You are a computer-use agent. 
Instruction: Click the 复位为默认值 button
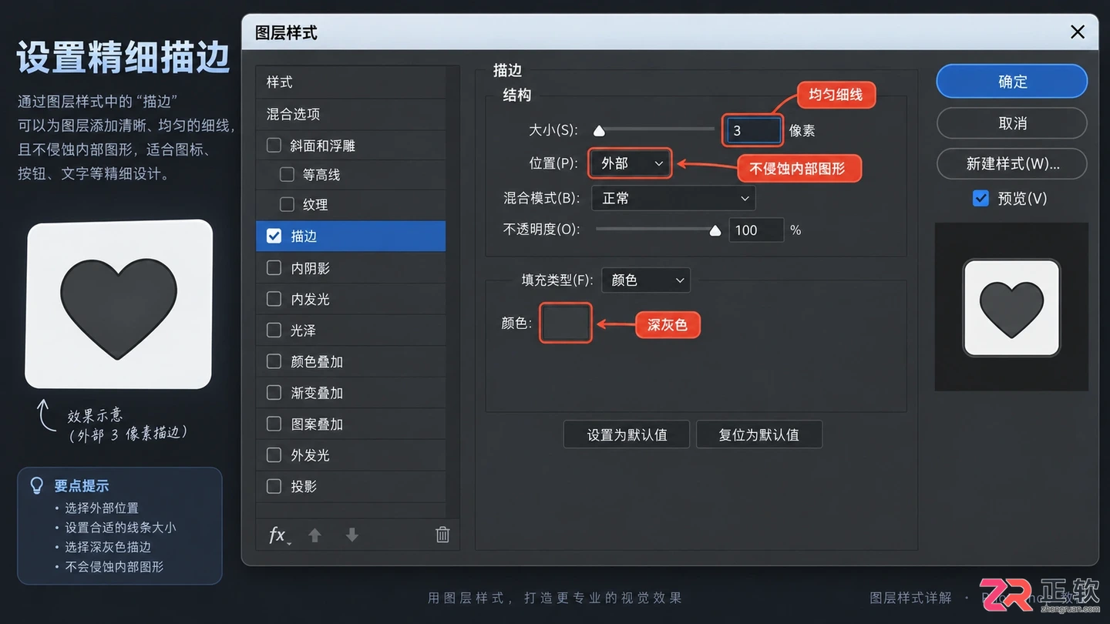[759, 434]
